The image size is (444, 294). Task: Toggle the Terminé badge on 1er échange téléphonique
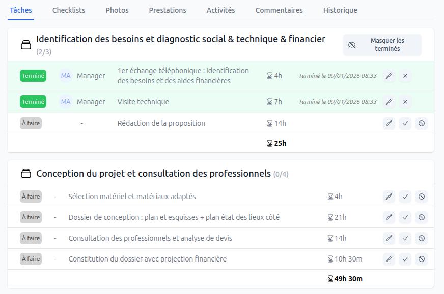point(33,75)
